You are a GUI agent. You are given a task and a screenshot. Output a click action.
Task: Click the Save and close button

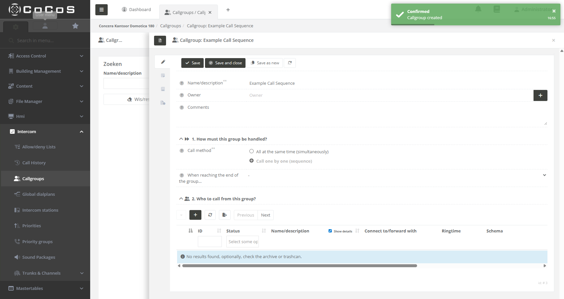pyautogui.click(x=225, y=63)
